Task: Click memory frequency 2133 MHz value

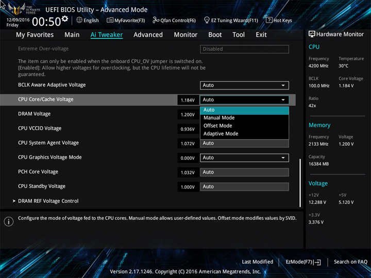Action: pos(318,144)
